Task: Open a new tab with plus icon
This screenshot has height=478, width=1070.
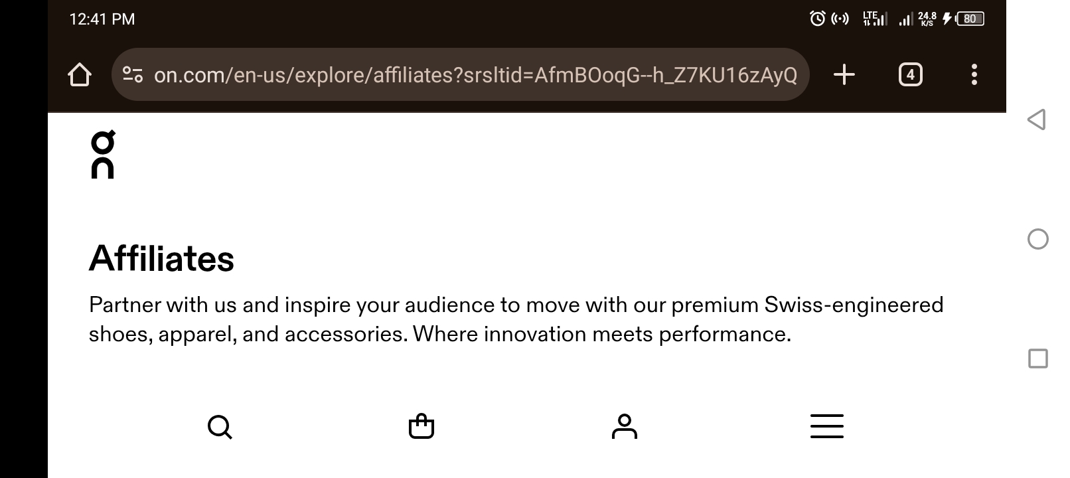Action: [x=844, y=74]
